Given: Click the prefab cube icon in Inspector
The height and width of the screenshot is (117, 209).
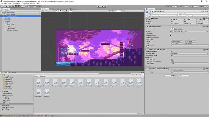Looking at the screenshot, I should click(147, 12).
